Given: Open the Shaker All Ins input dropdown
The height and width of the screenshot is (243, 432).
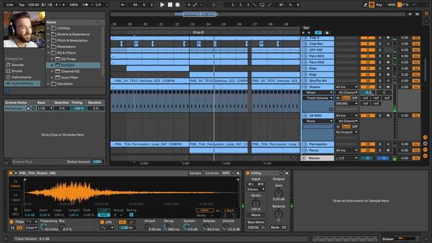Looking at the screenshot, I should coord(346,87).
